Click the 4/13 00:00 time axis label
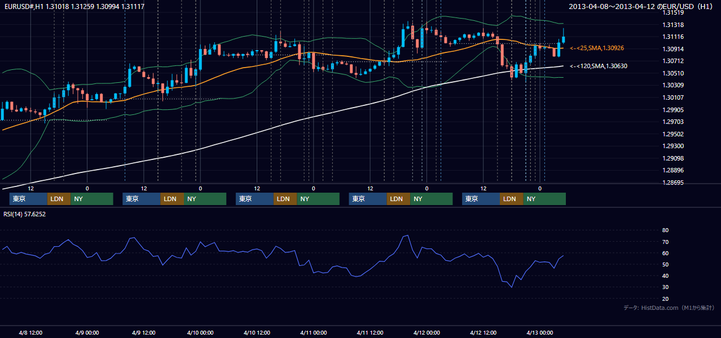Screen dimensions: 721x338 (x=539, y=332)
